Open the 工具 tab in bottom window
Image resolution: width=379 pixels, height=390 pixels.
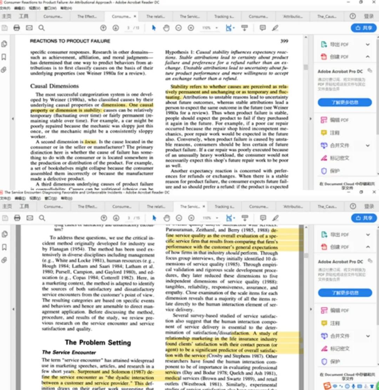point(24,207)
